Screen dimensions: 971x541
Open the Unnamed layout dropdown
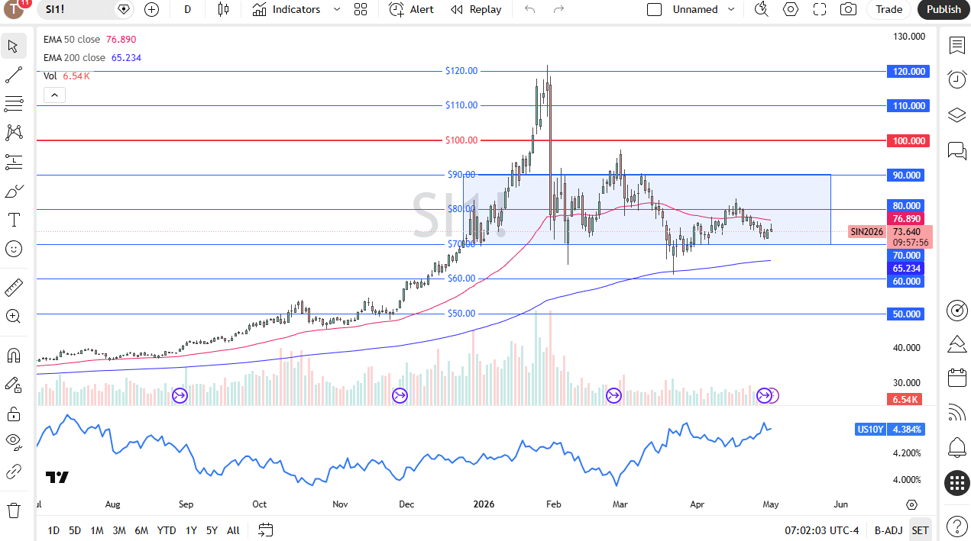click(703, 9)
